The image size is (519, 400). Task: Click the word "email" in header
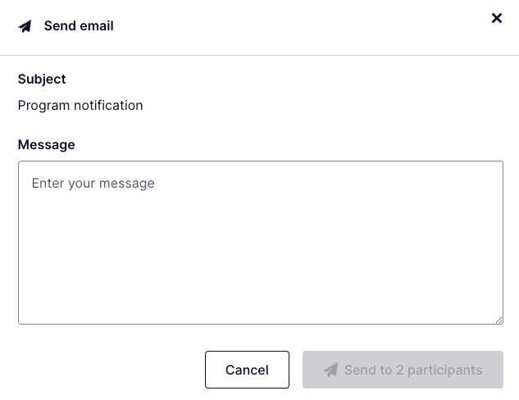(96, 26)
